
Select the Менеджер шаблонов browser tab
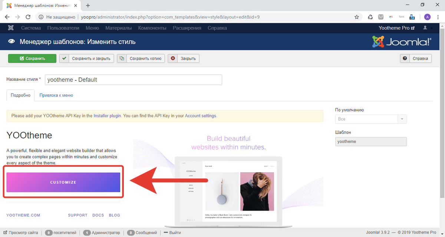point(42,6)
